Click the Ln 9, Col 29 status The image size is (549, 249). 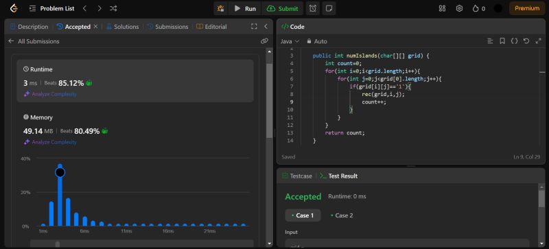pyautogui.click(x=526, y=157)
